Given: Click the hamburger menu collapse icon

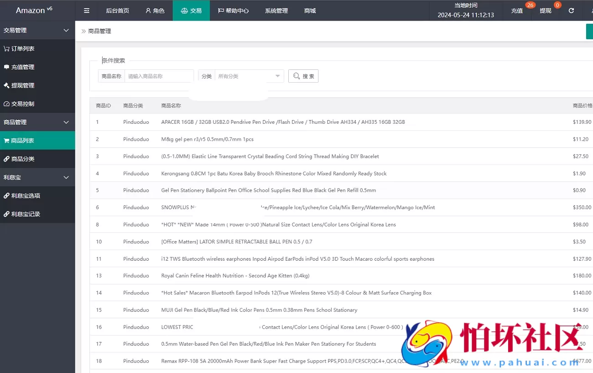Looking at the screenshot, I should point(87,11).
